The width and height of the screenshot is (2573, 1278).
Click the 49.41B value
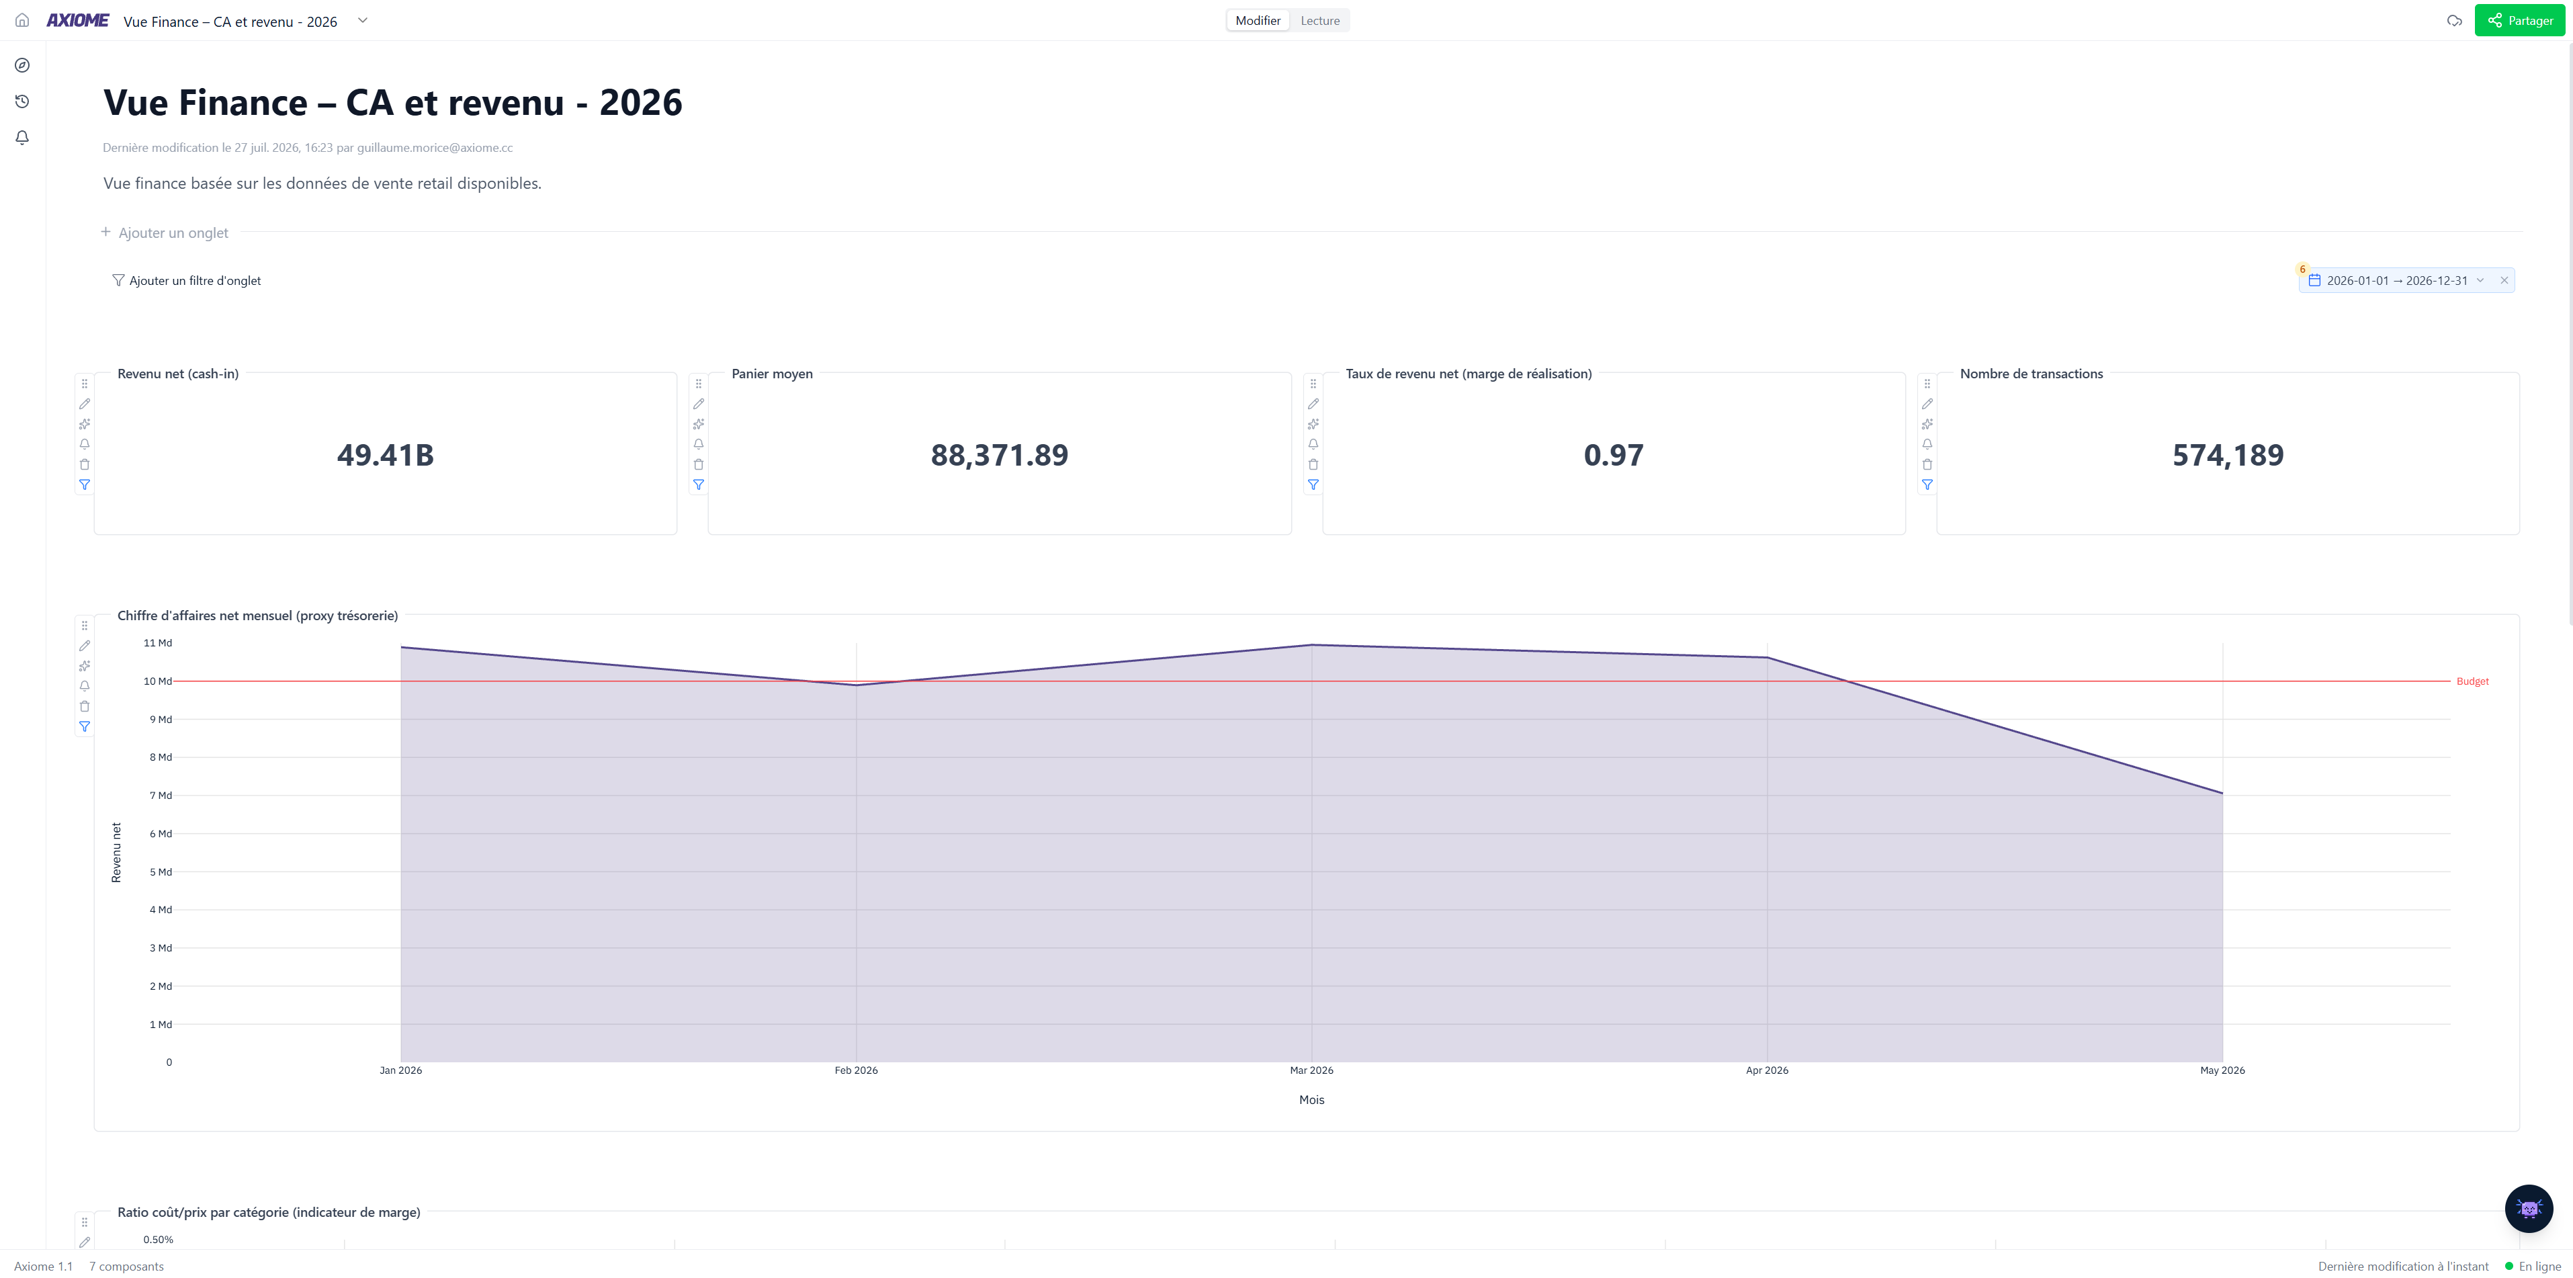pos(386,455)
